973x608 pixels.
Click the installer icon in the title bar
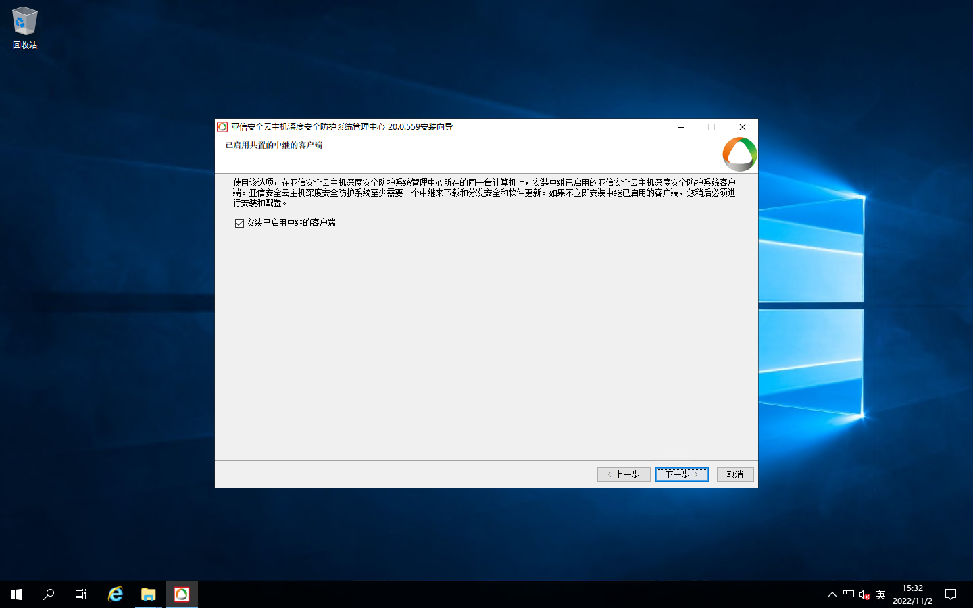tap(222, 127)
